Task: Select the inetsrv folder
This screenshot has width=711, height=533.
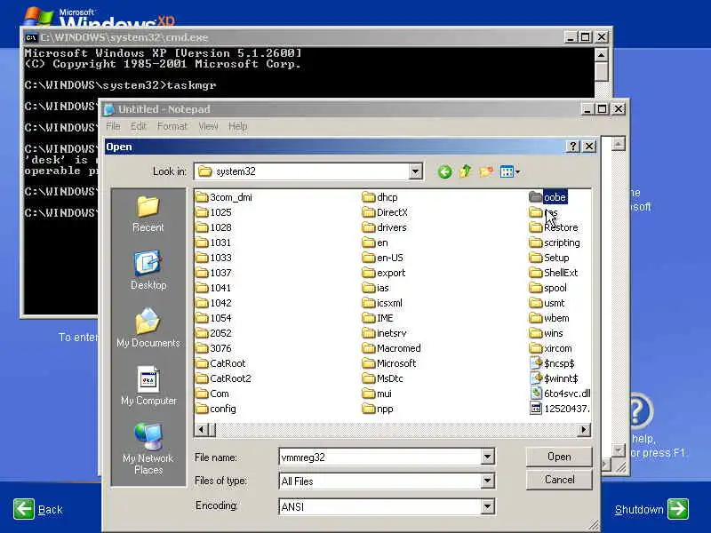Action: (x=385, y=333)
